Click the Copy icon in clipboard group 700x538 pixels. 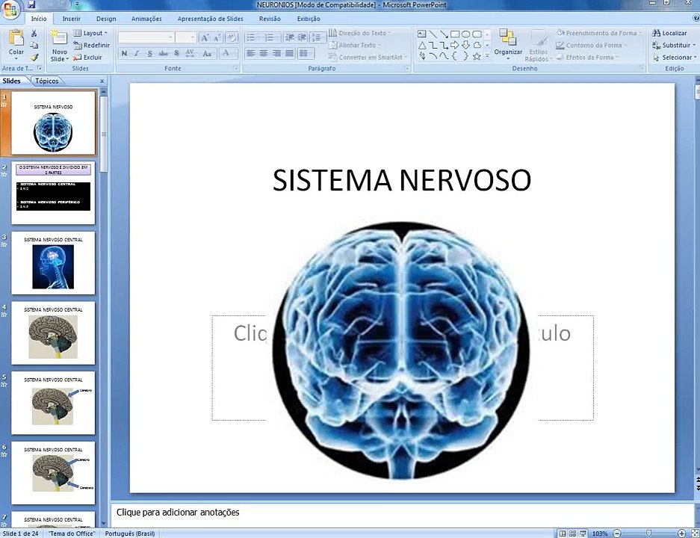tap(34, 45)
